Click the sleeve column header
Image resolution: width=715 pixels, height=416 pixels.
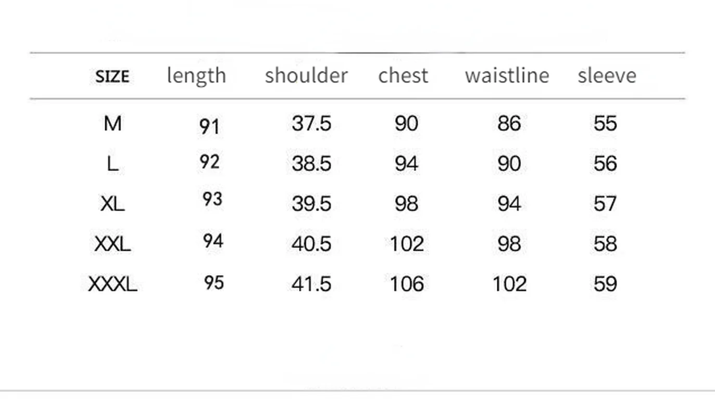pyautogui.click(x=607, y=76)
